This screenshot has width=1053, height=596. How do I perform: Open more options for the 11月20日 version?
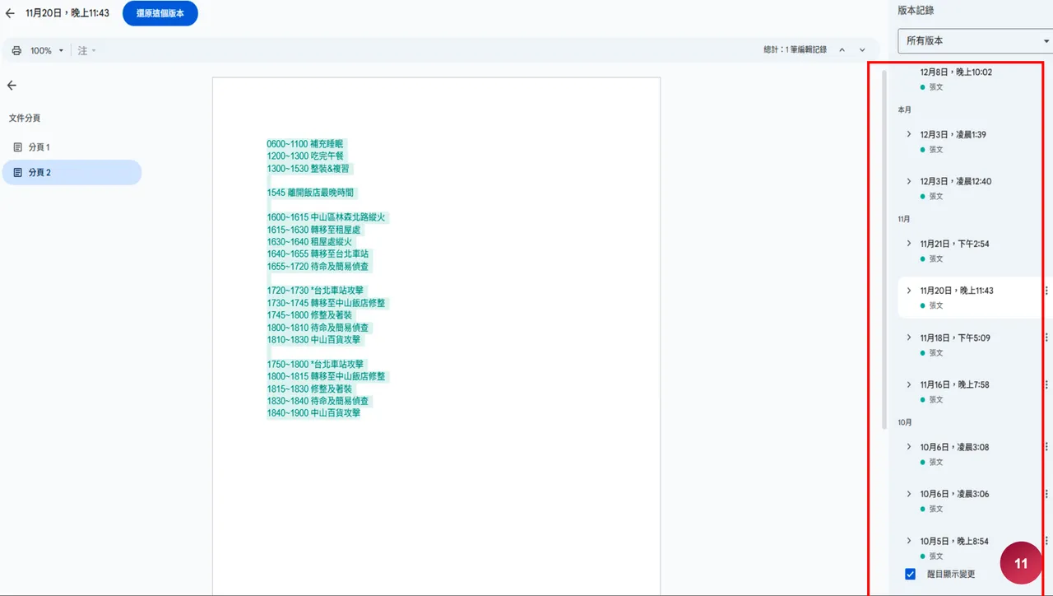pos(1046,291)
